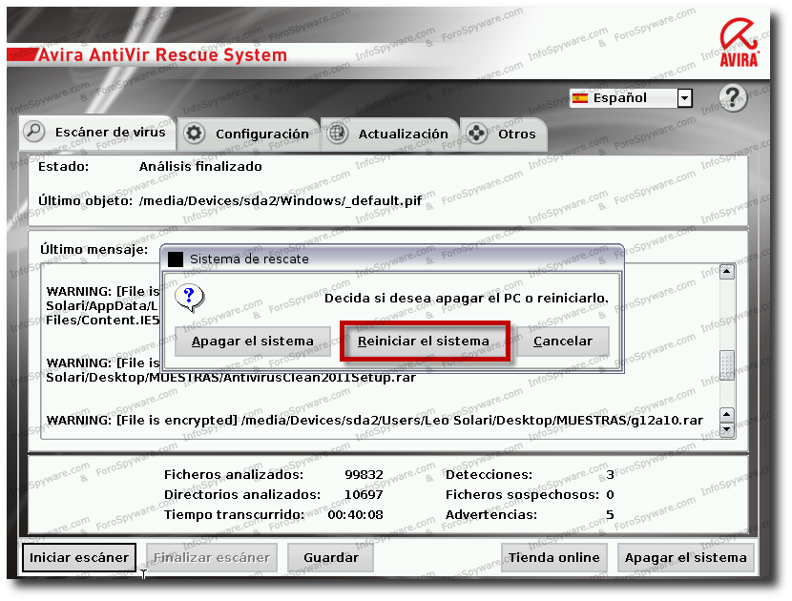Click the dialog prompt about shutting down or restarting
792x601 pixels.
pyautogui.click(x=467, y=298)
